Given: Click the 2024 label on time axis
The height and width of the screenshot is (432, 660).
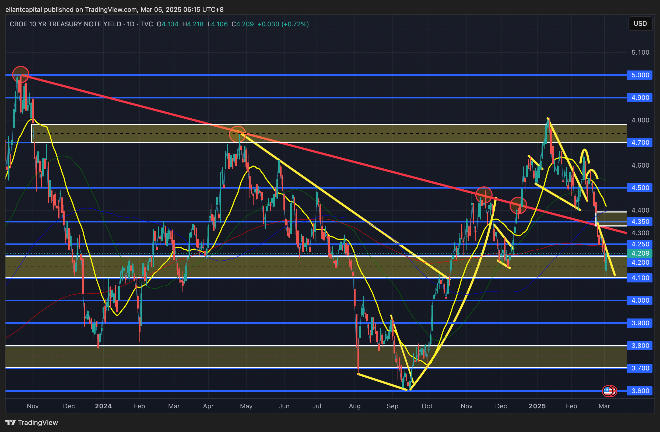Looking at the screenshot, I should tap(103, 406).
